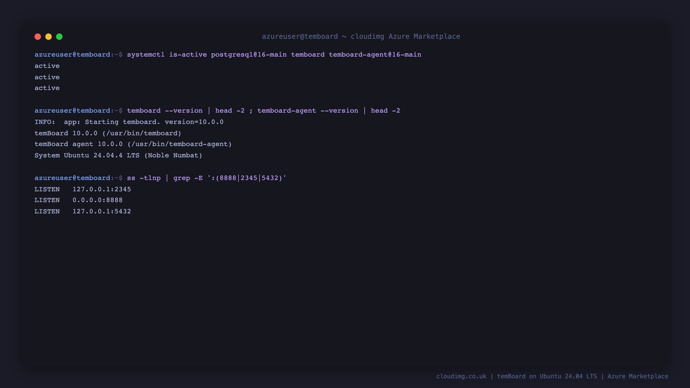Click the System Ubuntu 24.04.4 LTS line

(x=119, y=155)
